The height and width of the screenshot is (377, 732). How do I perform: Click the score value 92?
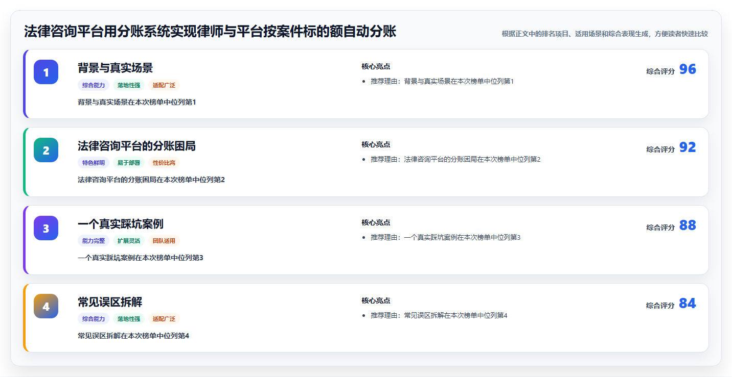[x=688, y=147]
